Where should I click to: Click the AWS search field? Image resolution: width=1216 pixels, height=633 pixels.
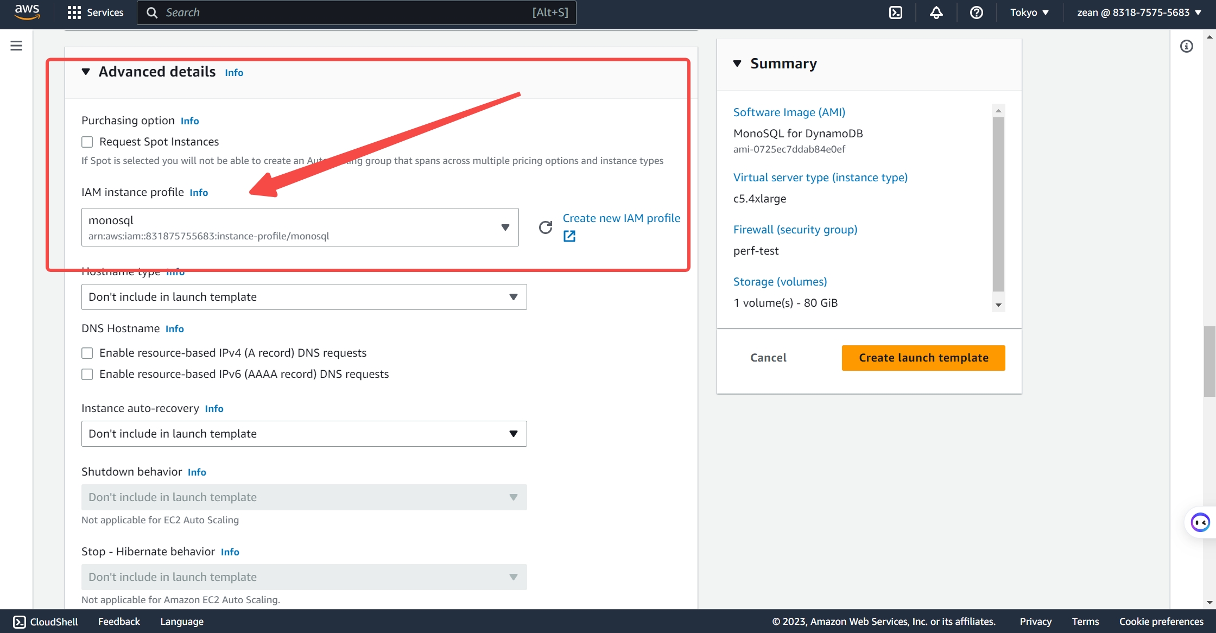point(357,12)
